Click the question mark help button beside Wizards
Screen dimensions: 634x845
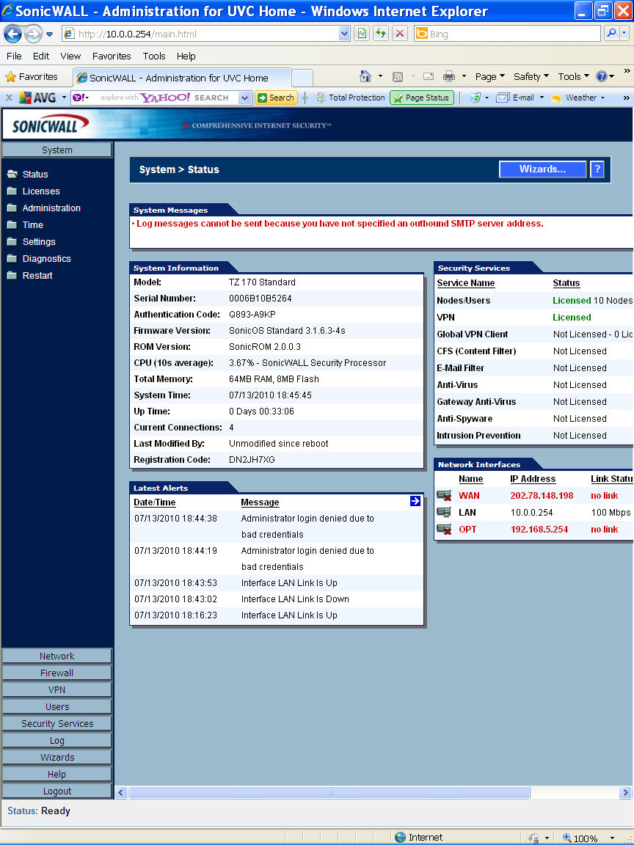click(597, 169)
